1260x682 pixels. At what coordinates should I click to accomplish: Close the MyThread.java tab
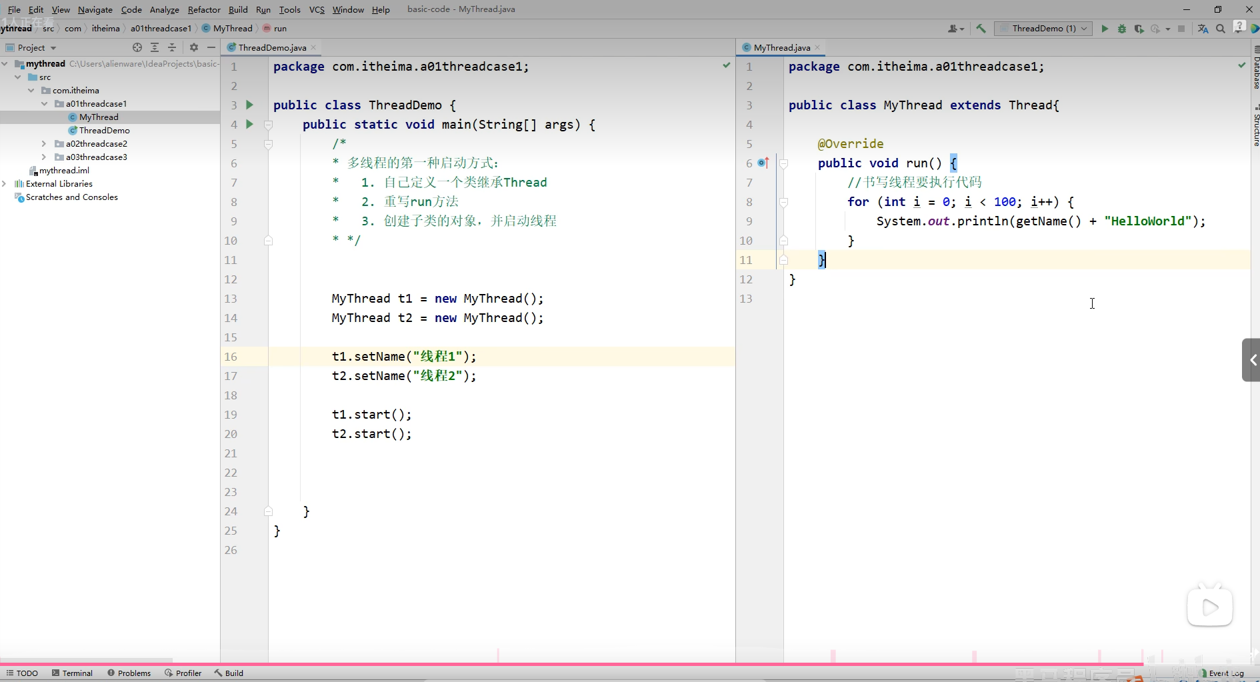(817, 47)
